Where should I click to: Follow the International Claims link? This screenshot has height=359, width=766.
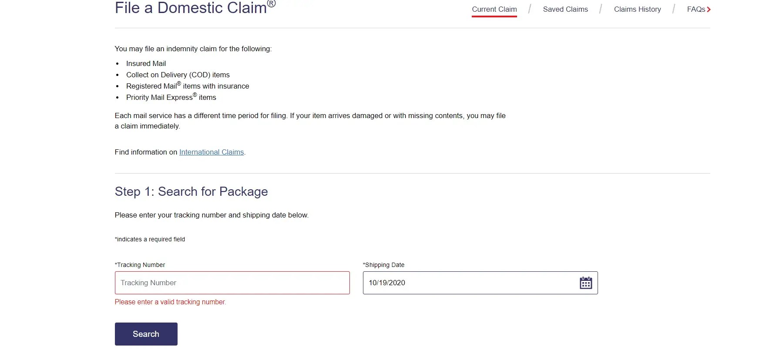pos(211,152)
